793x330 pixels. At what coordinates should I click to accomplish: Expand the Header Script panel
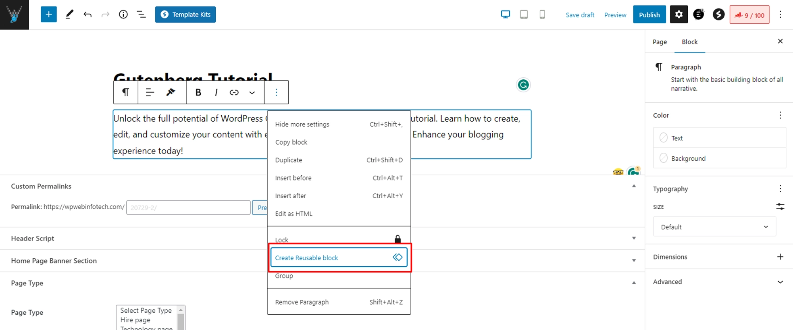[x=634, y=238]
